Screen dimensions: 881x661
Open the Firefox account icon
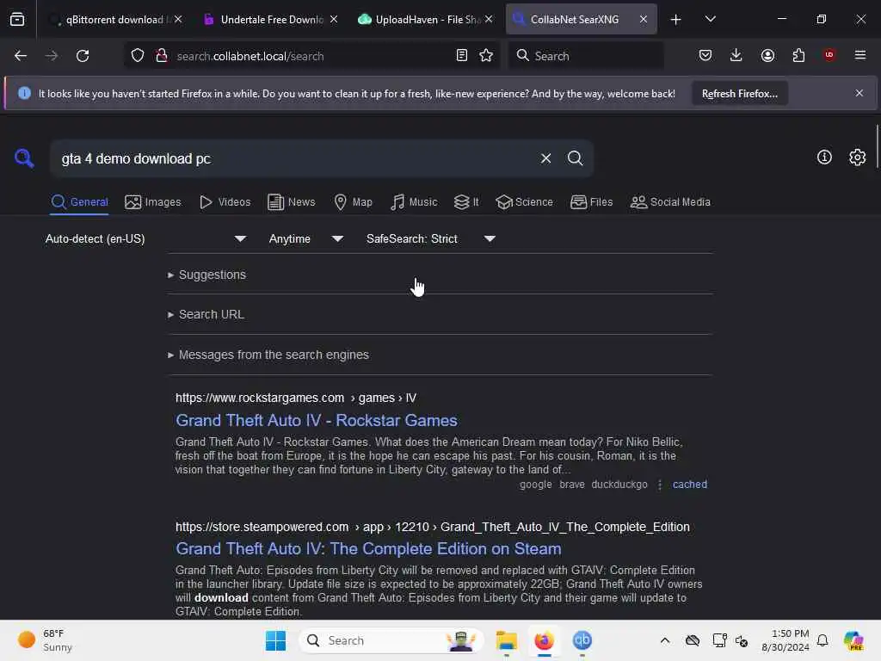(767, 56)
